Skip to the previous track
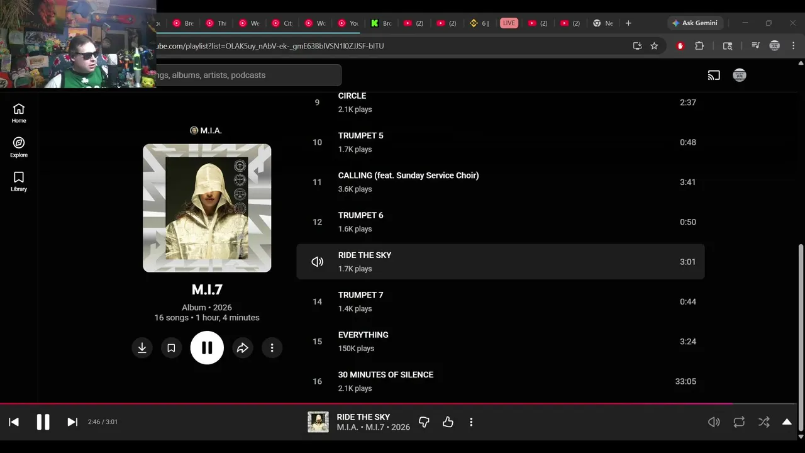The height and width of the screenshot is (453, 805). 14,422
